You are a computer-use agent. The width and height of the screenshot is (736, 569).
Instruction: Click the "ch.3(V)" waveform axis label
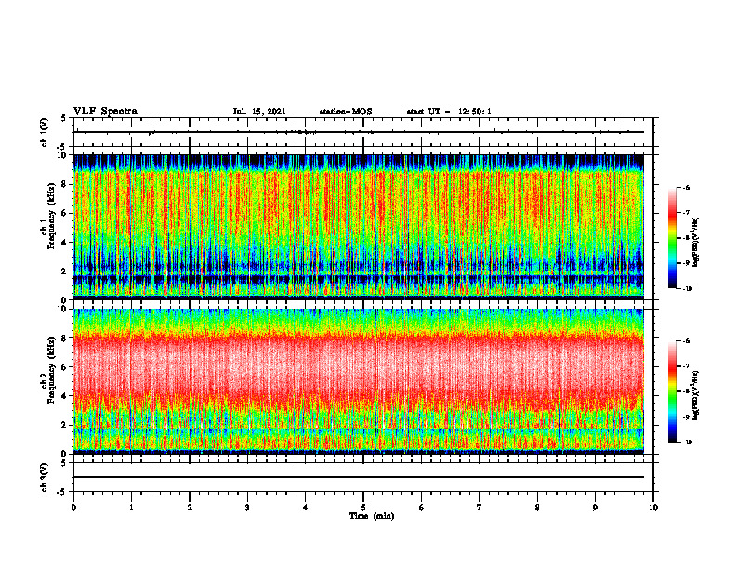(x=45, y=477)
